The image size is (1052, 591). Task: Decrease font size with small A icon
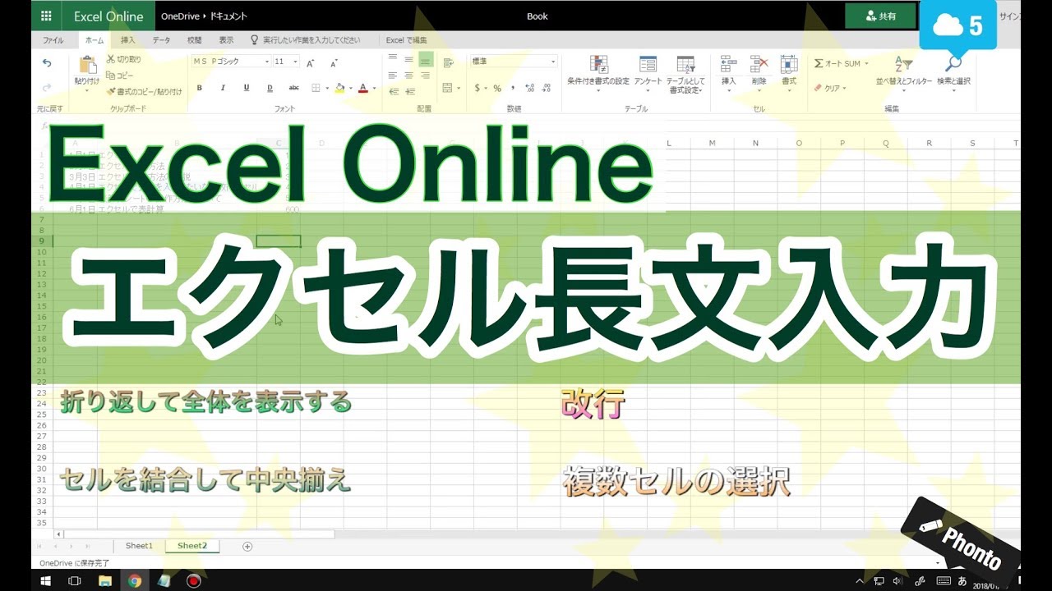coord(334,62)
